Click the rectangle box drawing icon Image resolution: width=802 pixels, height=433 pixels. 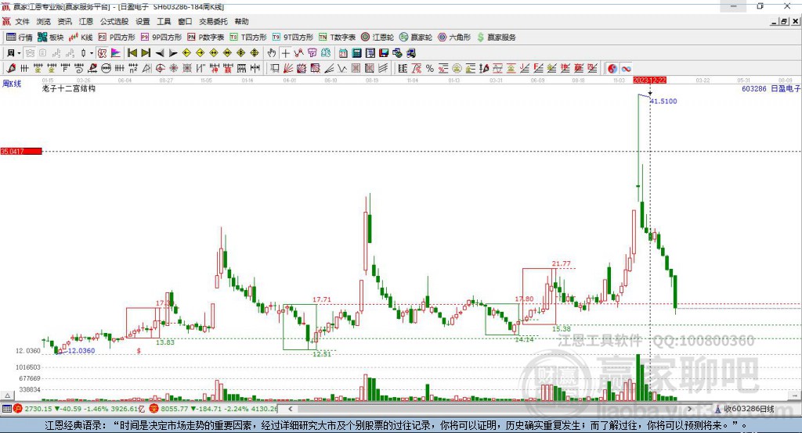(275, 69)
